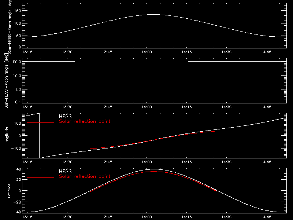The width and height of the screenshot is (293, 220).
Task: Click the "0.1" tick on Moon angle axis
Action: pos(18,102)
